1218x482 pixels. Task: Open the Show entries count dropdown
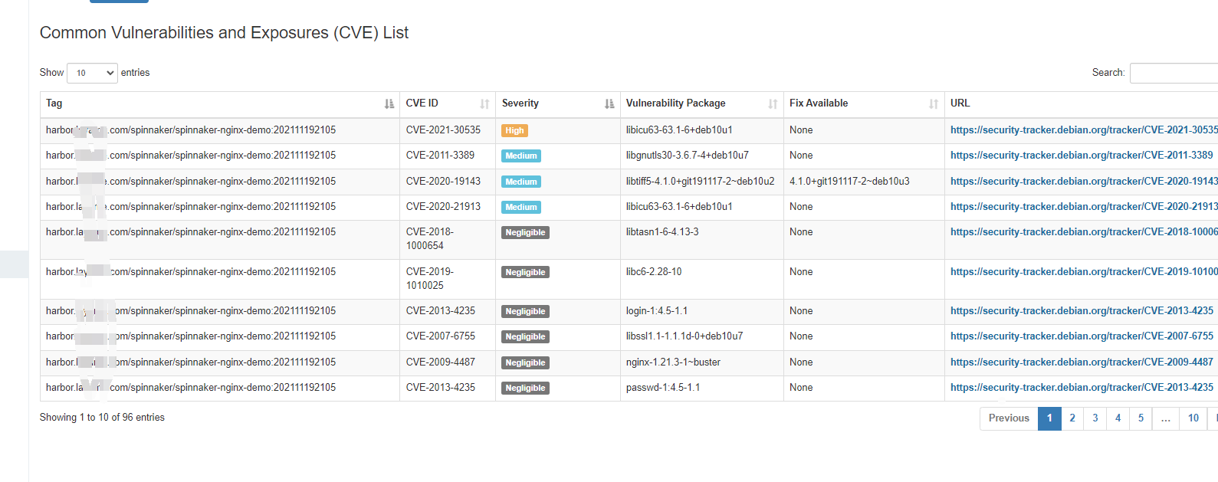pyautogui.click(x=92, y=73)
